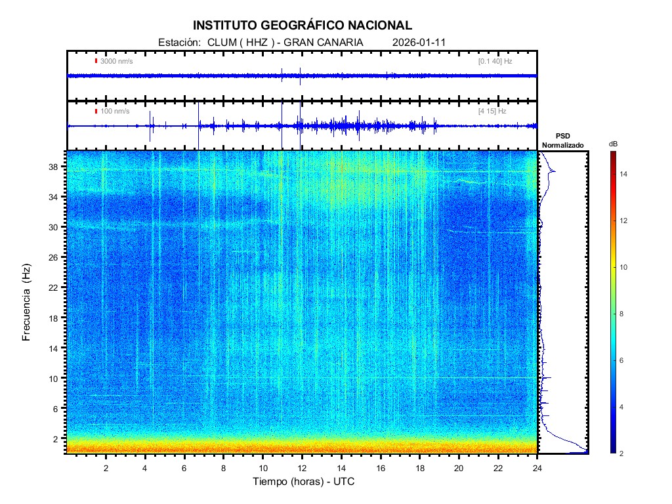Click the 8 tick on the time axis
The image size is (672, 504).
pyautogui.click(x=224, y=468)
